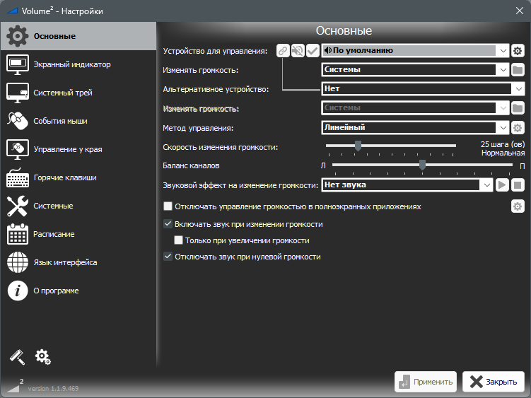
Task: Enable disabling volume control in fullscreen apps
Action: pos(168,206)
